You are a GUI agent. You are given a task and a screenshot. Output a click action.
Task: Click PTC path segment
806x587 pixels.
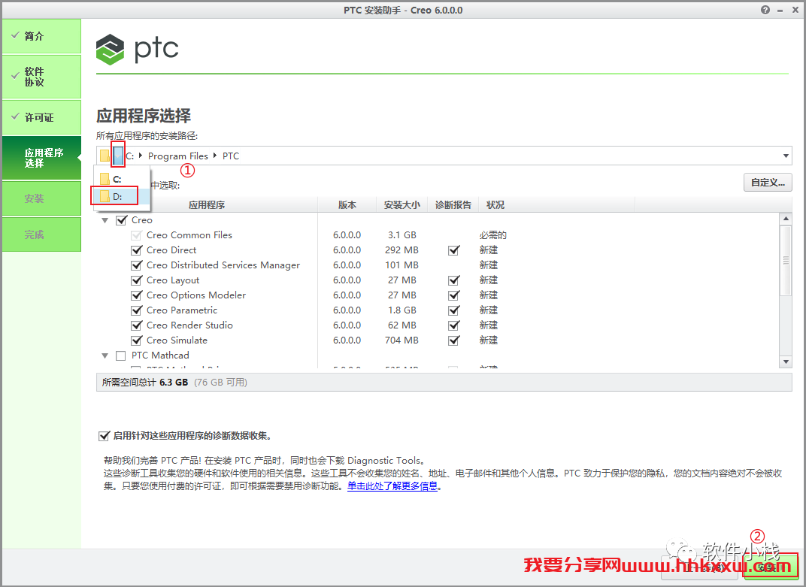point(231,156)
